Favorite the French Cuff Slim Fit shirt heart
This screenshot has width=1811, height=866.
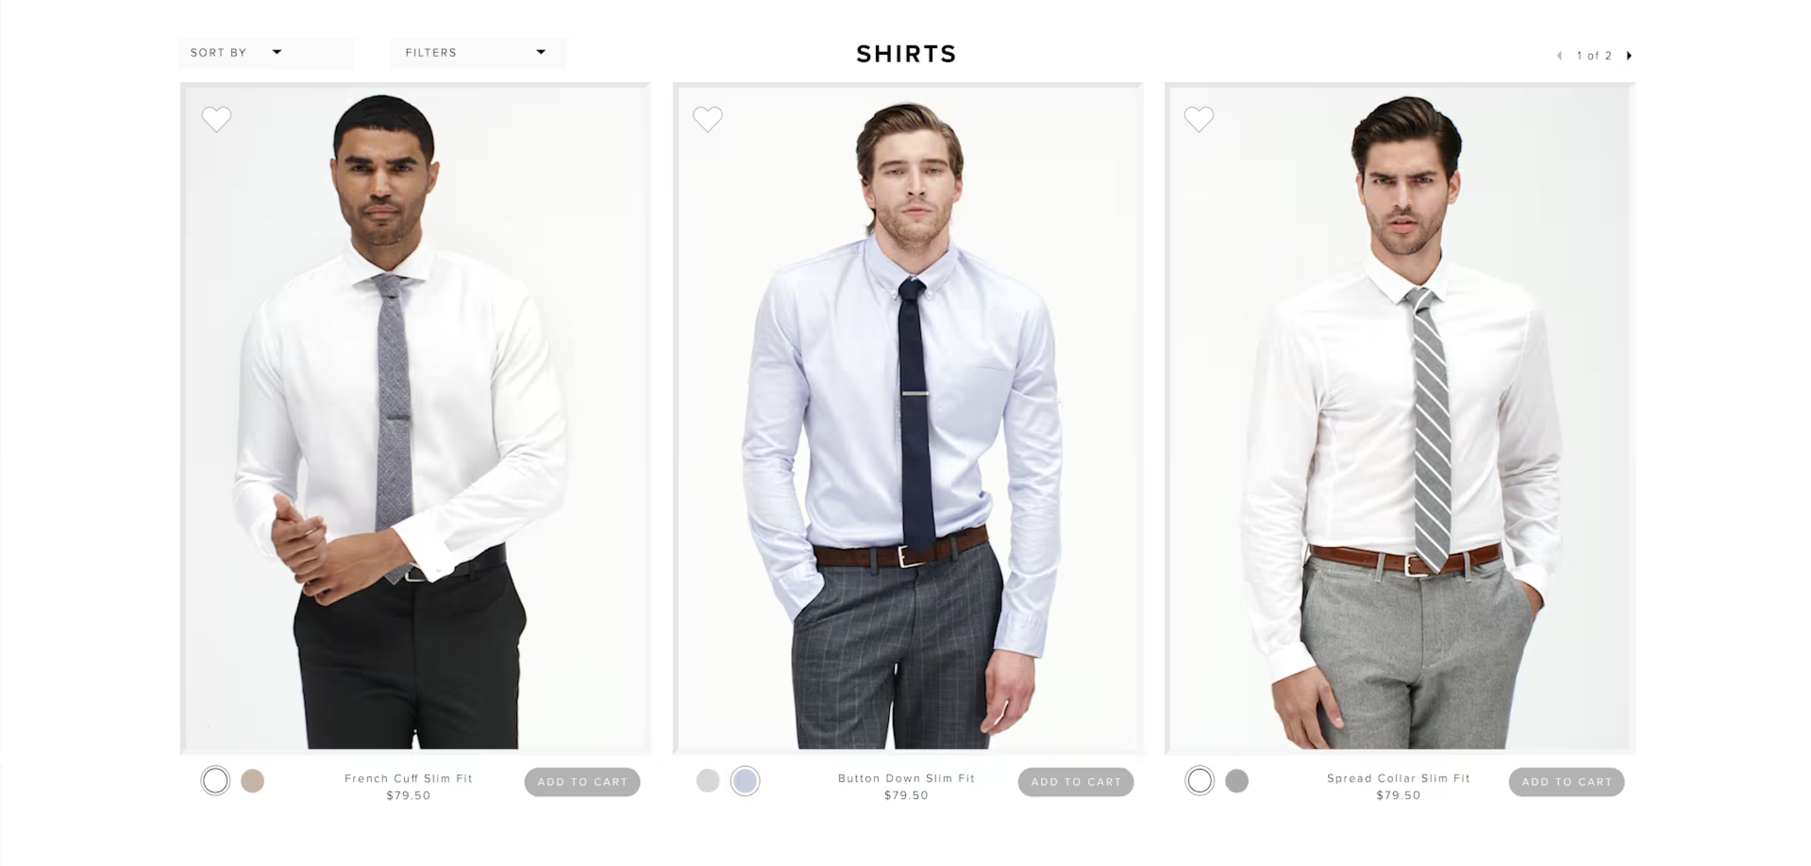(216, 119)
